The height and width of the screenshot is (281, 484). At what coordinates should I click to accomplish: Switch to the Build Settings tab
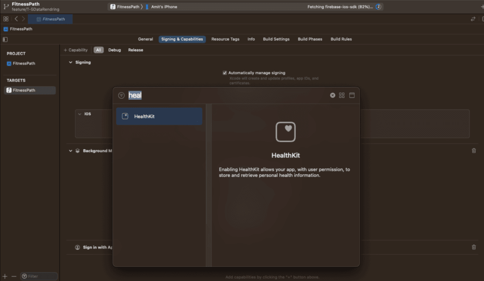coord(276,39)
